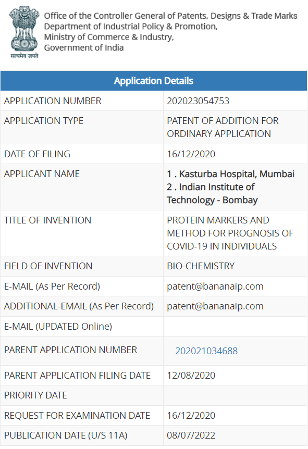Click the Application Details header bar

[x=154, y=81]
